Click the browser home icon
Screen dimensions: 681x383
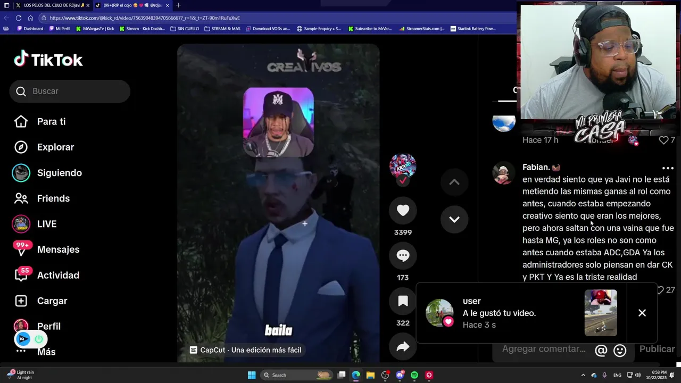pyautogui.click(x=30, y=18)
